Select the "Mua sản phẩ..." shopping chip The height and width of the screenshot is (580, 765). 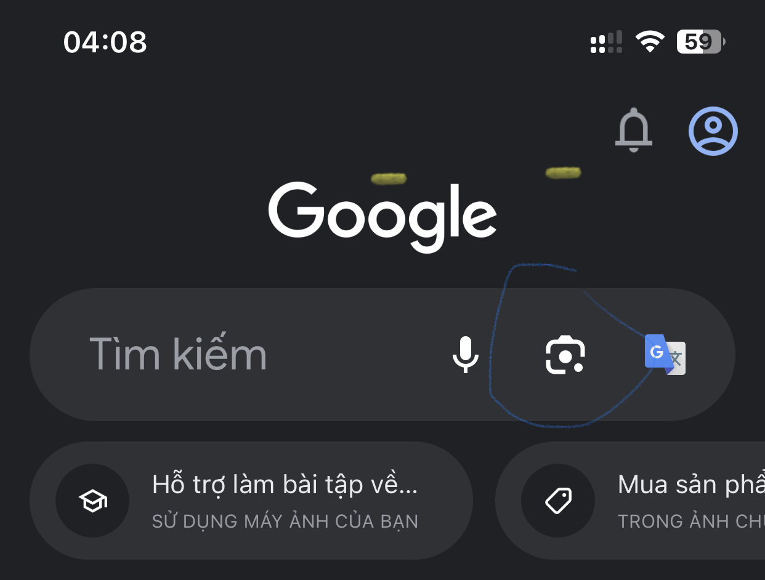click(x=630, y=501)
